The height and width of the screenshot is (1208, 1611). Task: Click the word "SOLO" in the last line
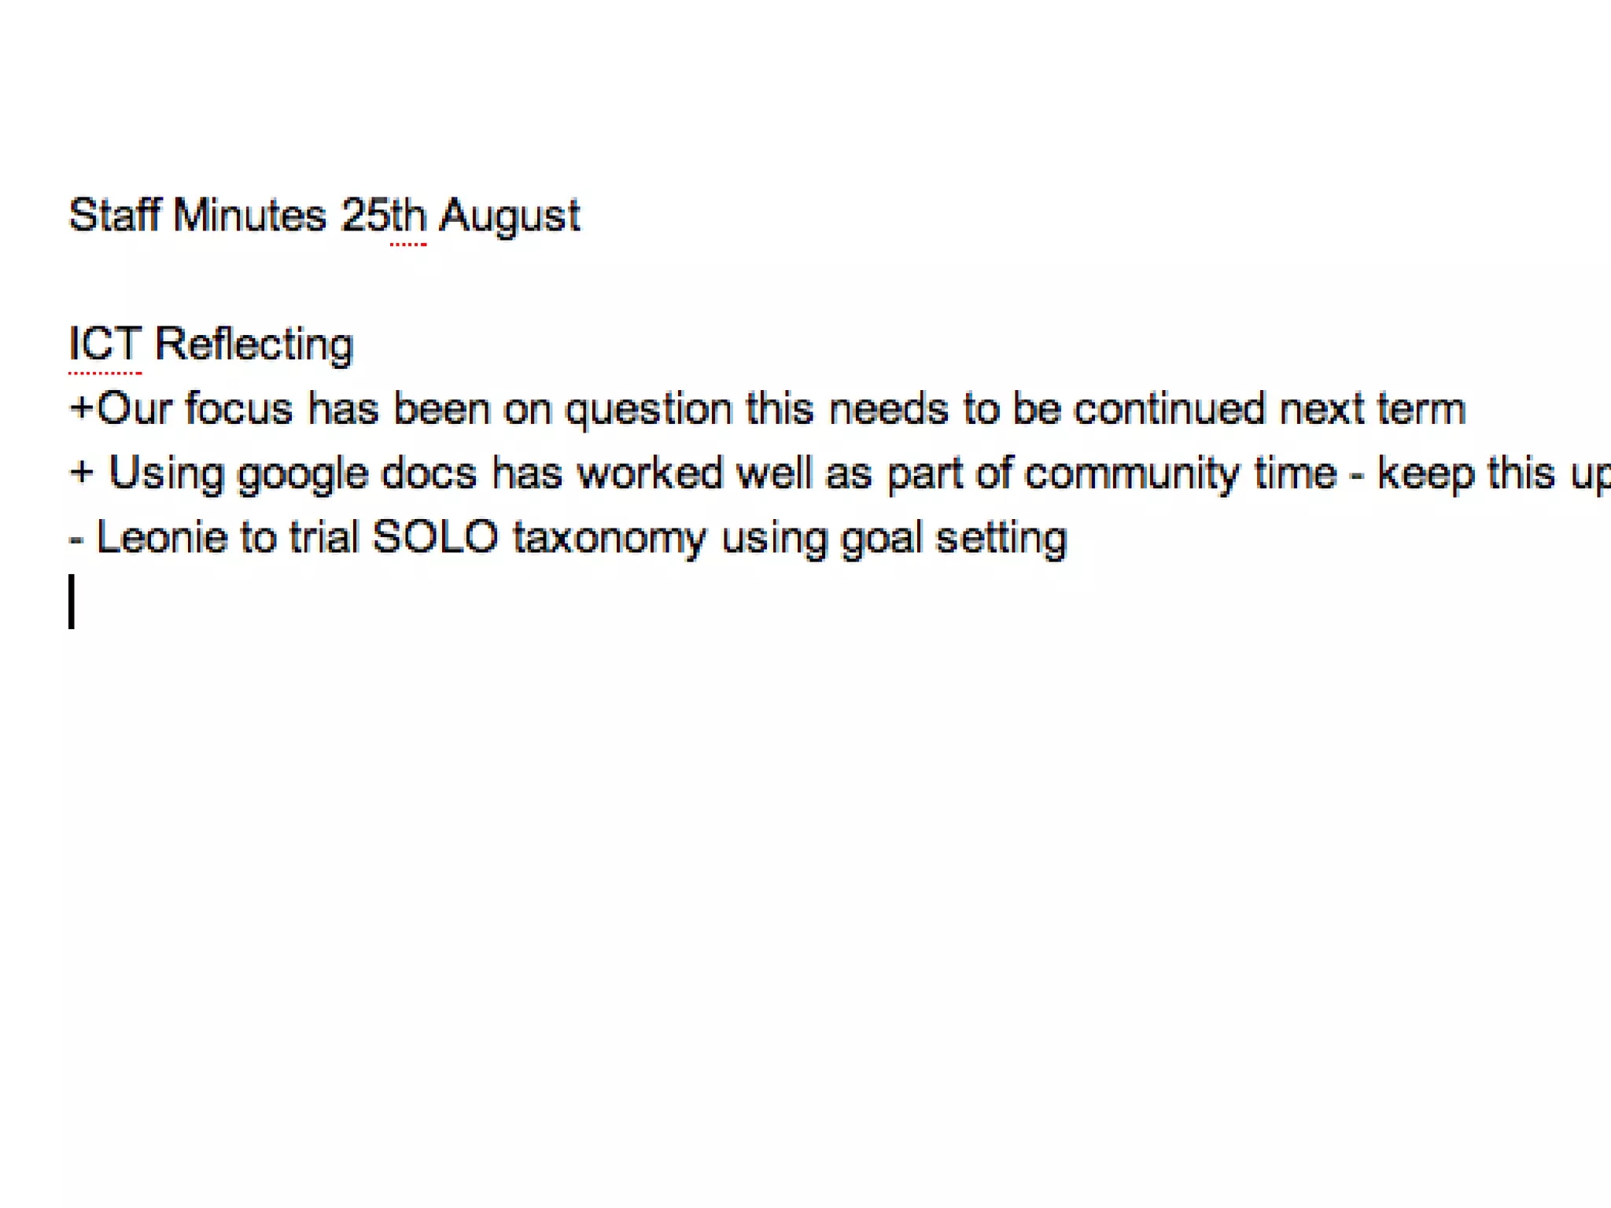pos(435,537)
